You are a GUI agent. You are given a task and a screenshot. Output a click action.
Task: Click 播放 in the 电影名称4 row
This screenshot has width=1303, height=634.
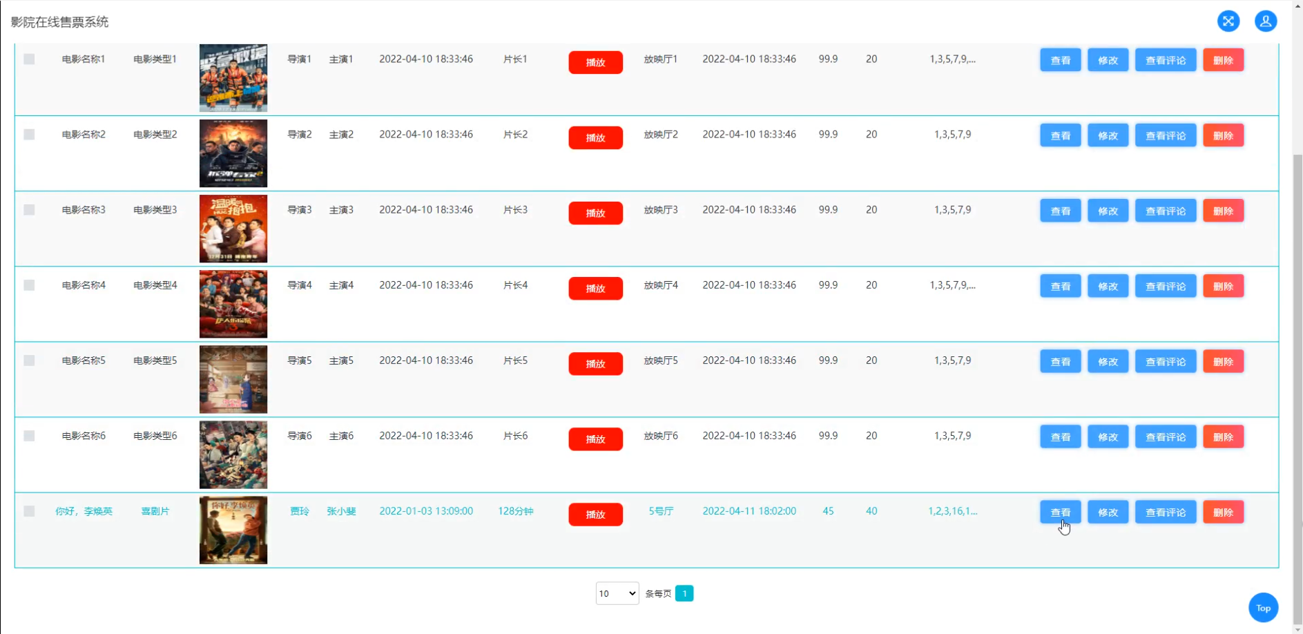tap(595, 288)
